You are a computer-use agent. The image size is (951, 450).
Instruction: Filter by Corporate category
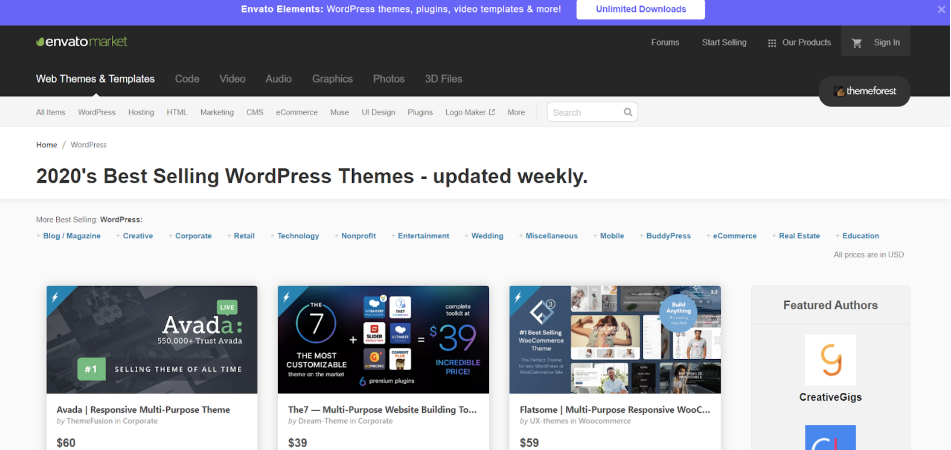coord(193,236)
